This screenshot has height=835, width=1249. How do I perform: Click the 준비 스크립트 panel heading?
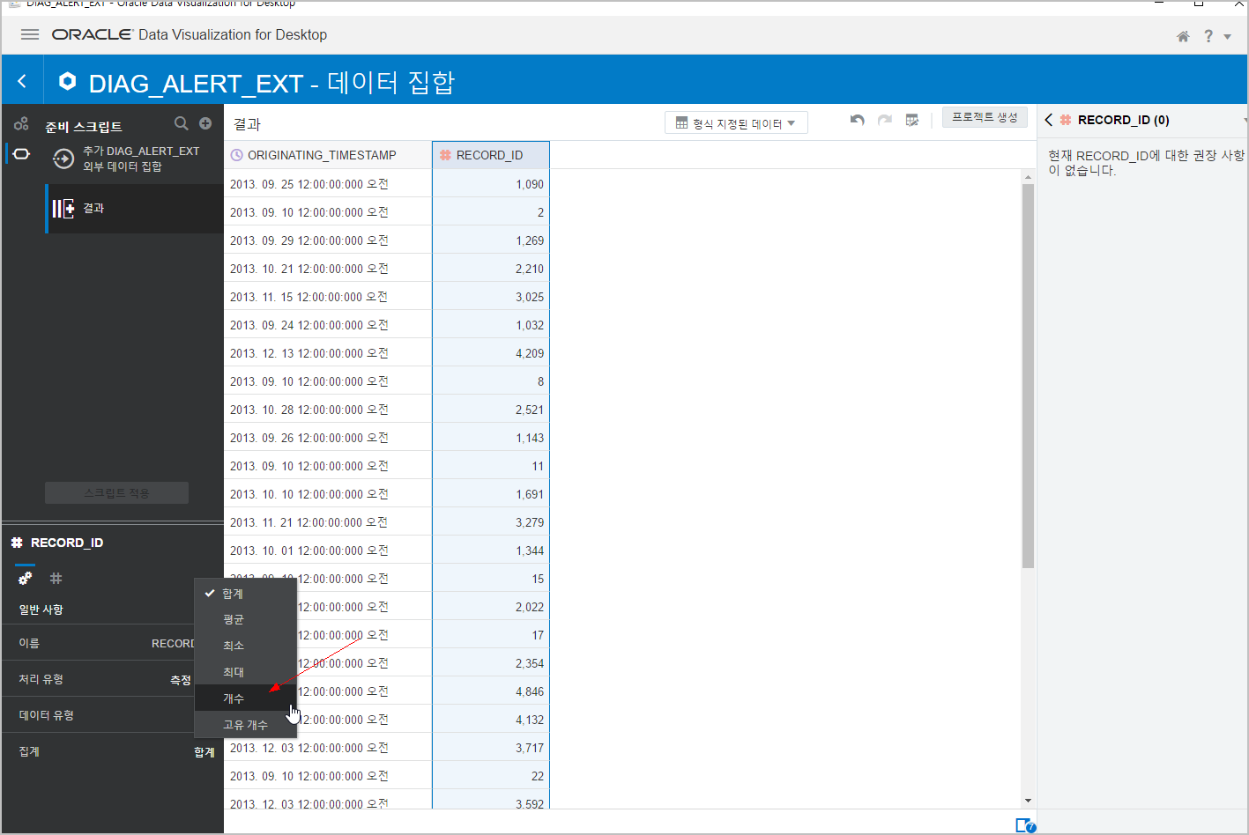(84, 127)
